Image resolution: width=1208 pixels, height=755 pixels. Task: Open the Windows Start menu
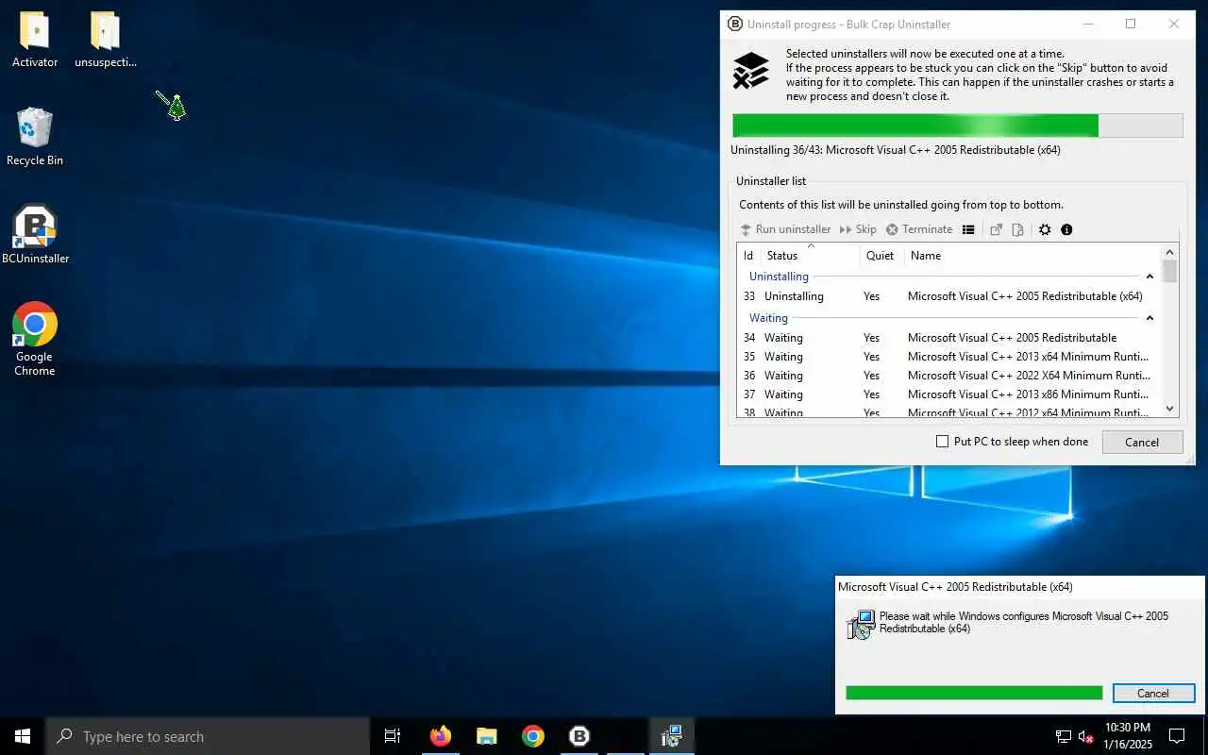point(23,736)
